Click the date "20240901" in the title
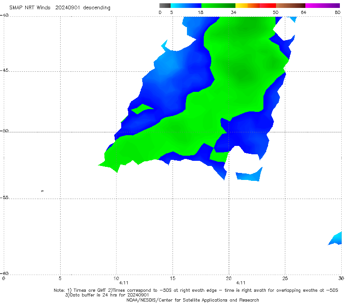Viewport: 345px width, 303px height. 67,7
